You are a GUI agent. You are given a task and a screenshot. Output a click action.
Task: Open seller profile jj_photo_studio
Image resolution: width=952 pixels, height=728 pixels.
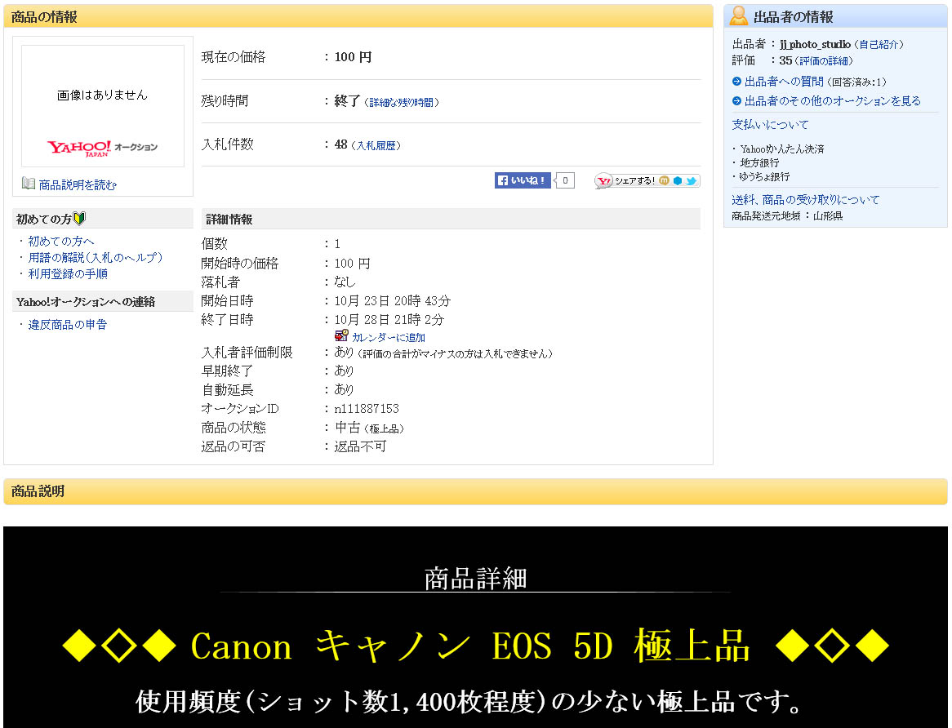[815, 44]
